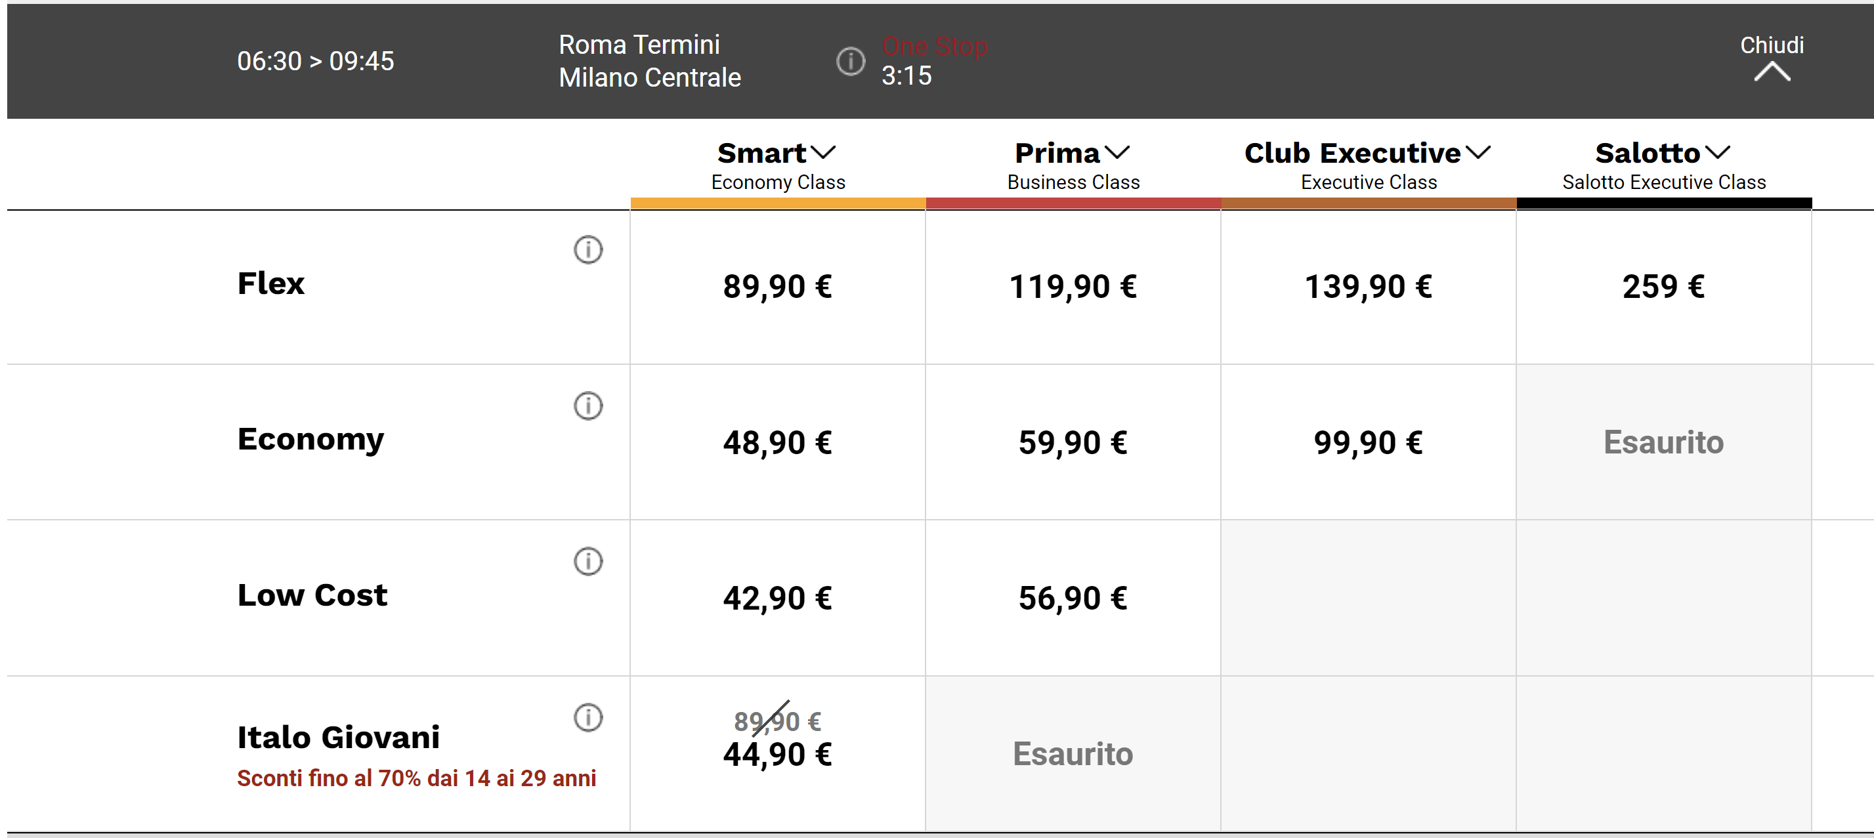Image resolution: width=1874 pixels, height=838 pixels.
Task: Select Low Cost Smart 42,90 €
Action: coord(778,598)
